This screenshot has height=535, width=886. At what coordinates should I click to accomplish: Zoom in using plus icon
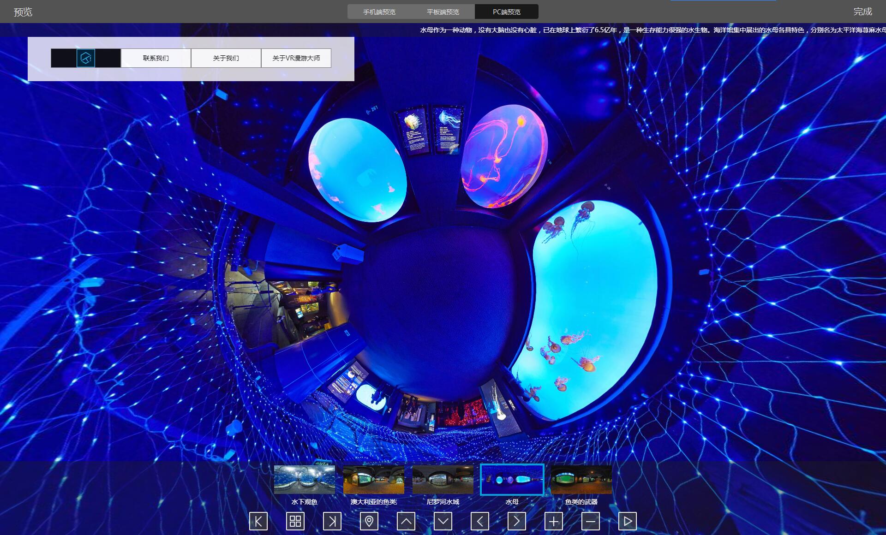pyautogui.click(x=554, y=521)
